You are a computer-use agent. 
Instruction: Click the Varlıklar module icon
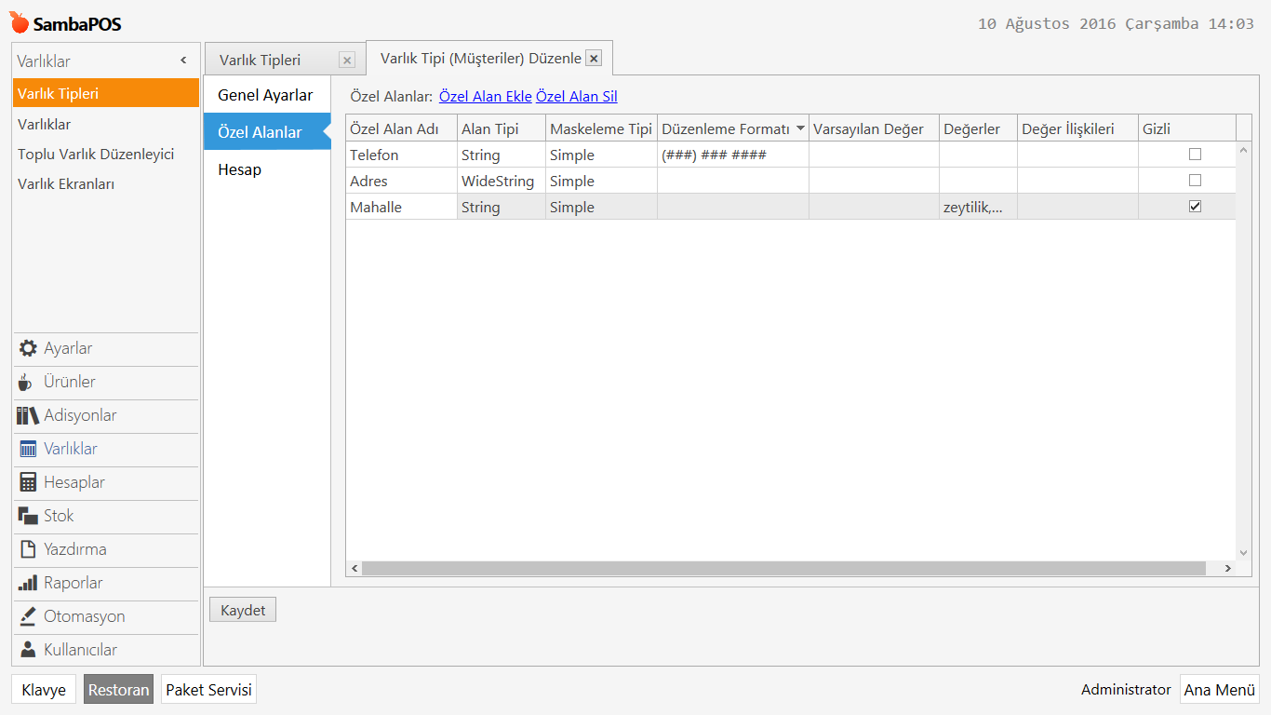click(x=28, y=449)
